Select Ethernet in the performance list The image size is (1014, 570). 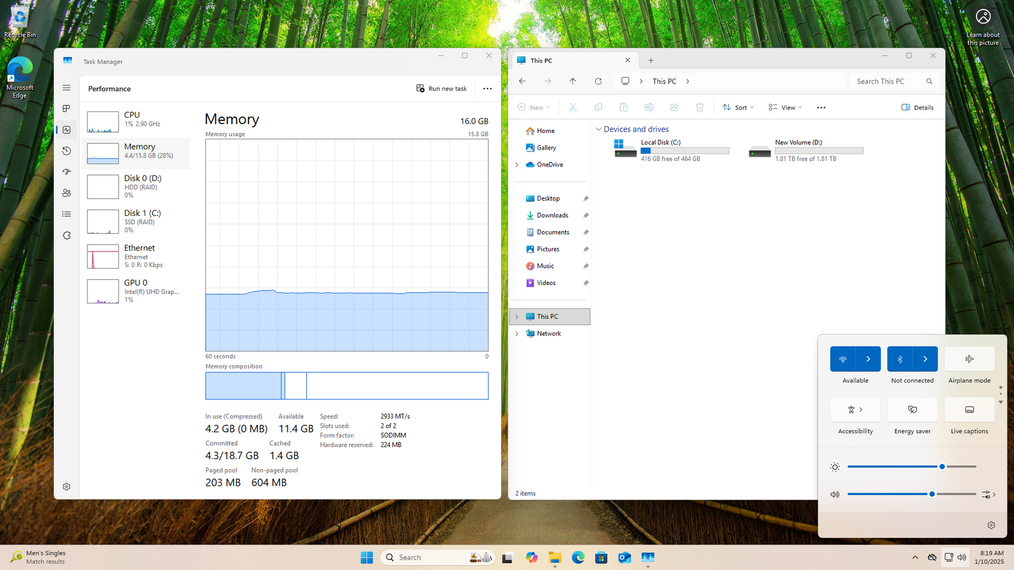pyautogui.click(x=136, y=256)
